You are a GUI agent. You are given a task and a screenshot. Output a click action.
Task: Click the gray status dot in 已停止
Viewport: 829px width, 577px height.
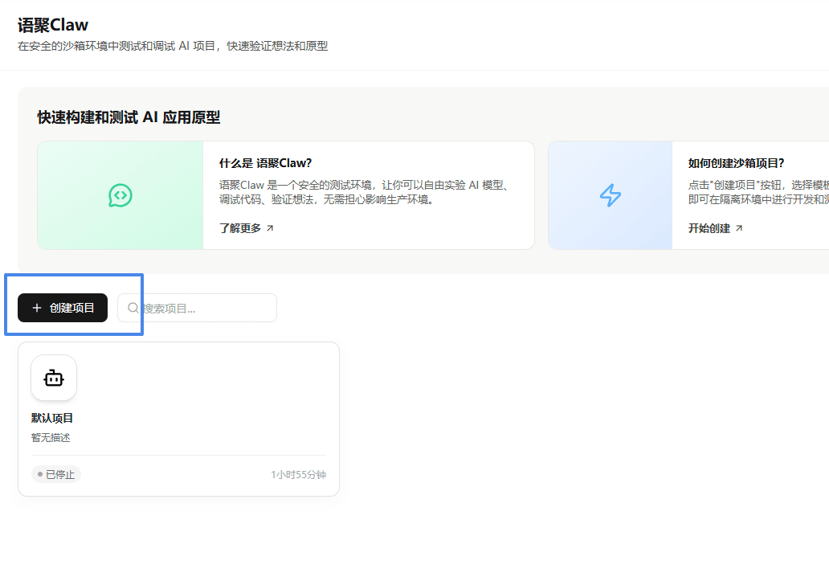[40, 474]
